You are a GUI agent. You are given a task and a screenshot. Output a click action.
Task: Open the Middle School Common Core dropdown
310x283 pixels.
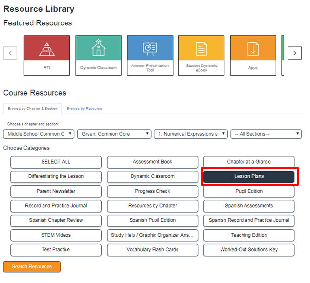tap(39, 134)
